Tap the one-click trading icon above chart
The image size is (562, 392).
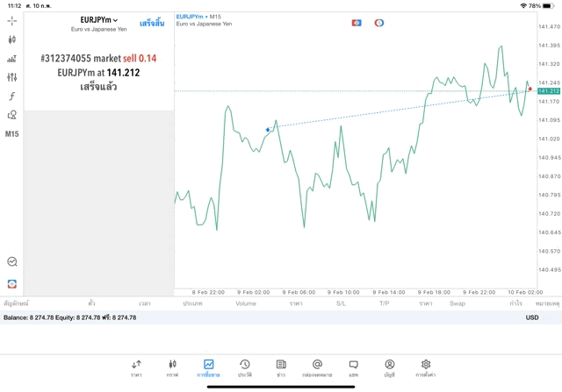357,23
